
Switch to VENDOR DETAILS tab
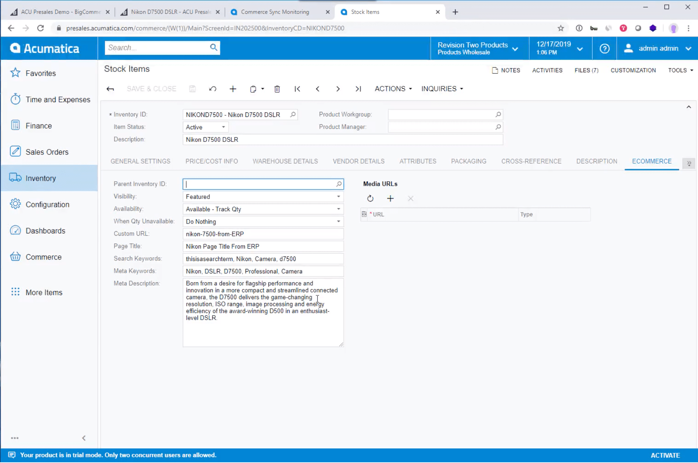(x=358, y=162)
